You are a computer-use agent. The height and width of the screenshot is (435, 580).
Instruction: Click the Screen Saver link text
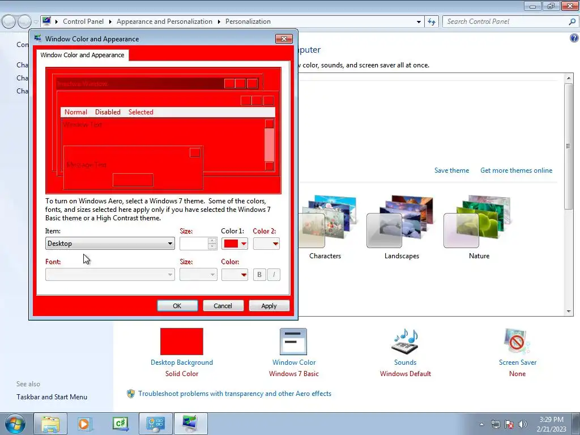pyautogui.click(x=518, y=362)
